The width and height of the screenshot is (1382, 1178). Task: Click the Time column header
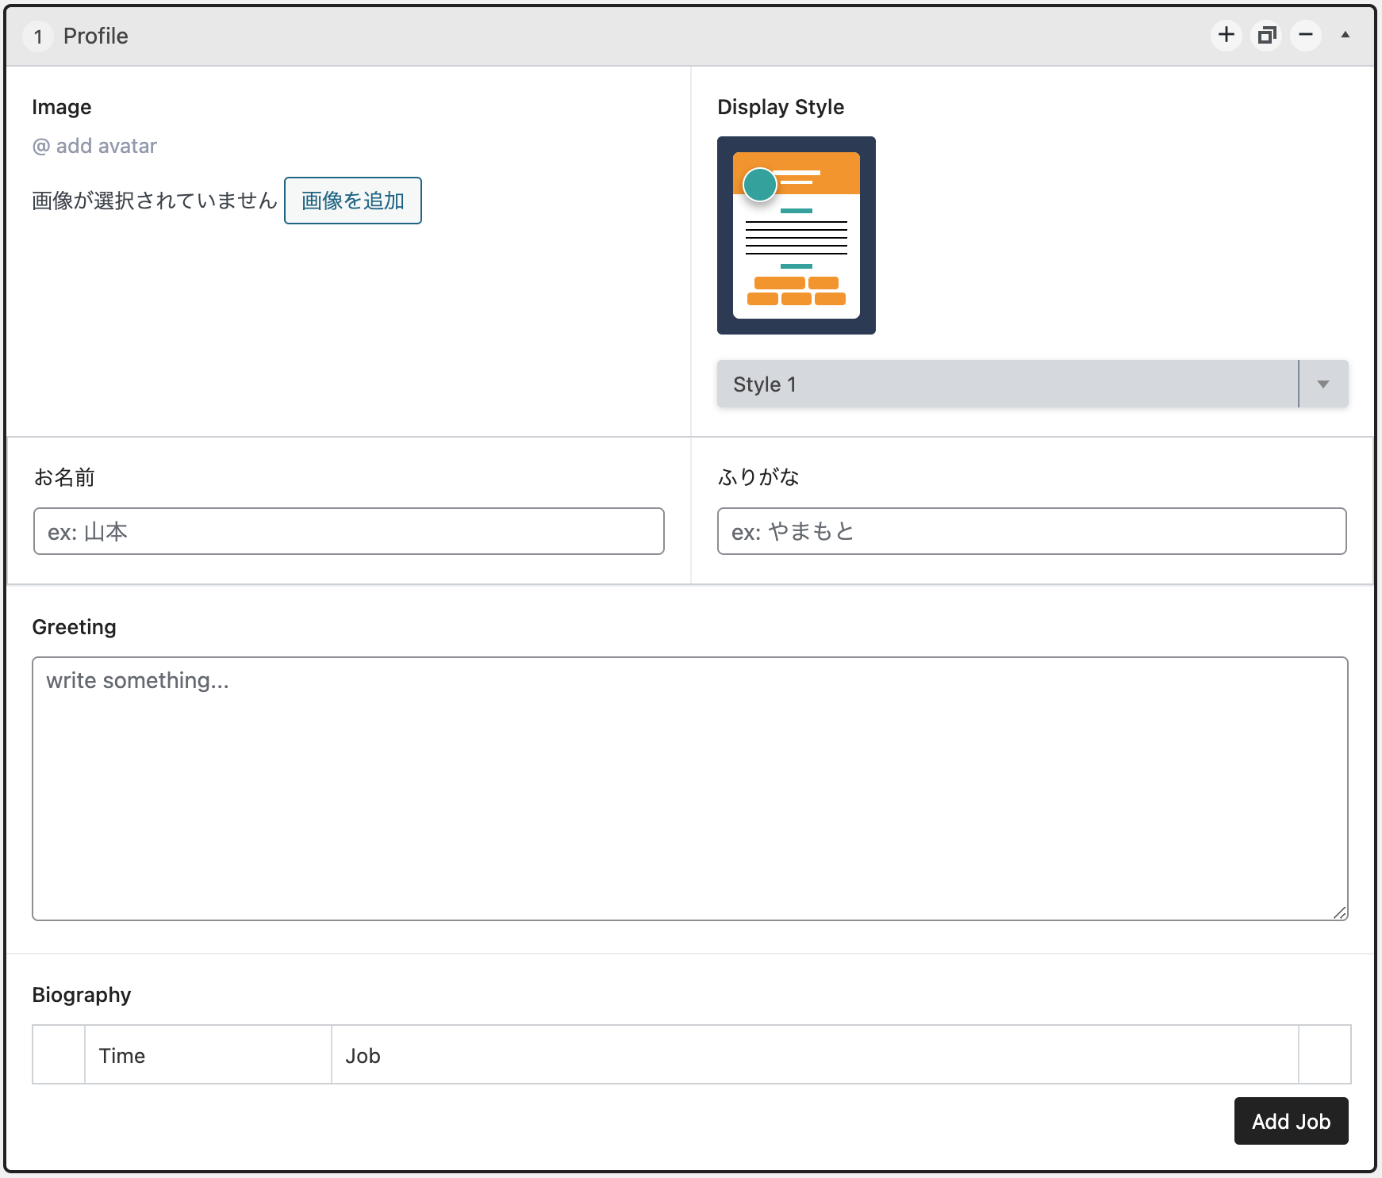(x=122, y=1056)
